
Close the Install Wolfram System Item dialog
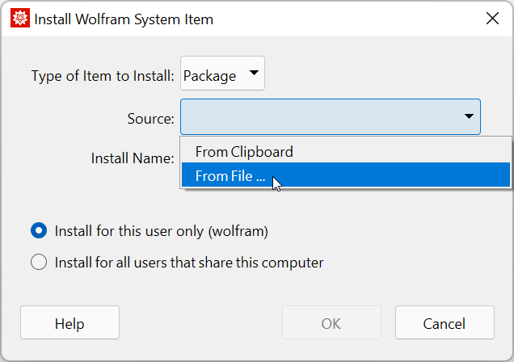click(491, 19)
